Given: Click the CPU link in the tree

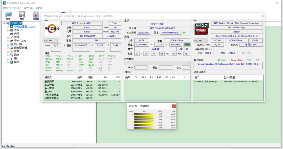Looking at the screenshot, I should click(25, 26).
